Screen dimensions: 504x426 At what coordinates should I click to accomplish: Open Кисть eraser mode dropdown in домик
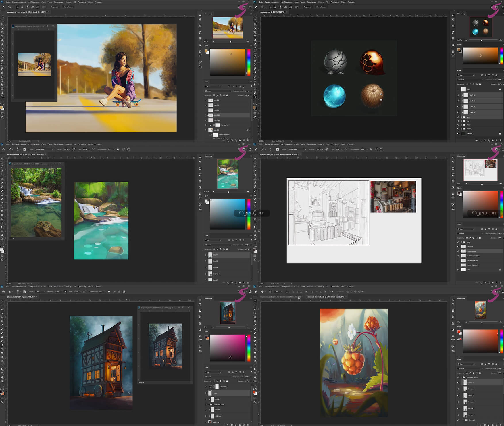point(40,292)
